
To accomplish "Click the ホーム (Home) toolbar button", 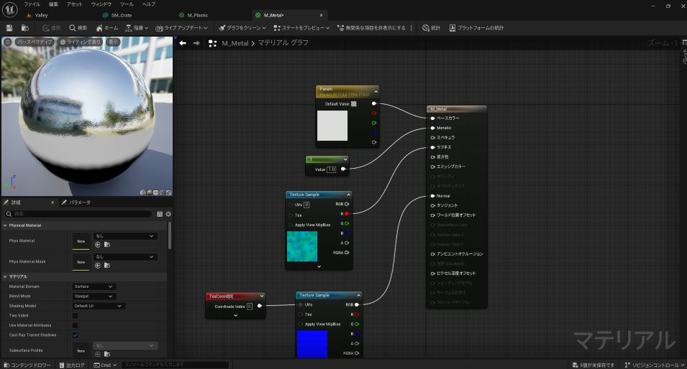I will pos(107,28).
